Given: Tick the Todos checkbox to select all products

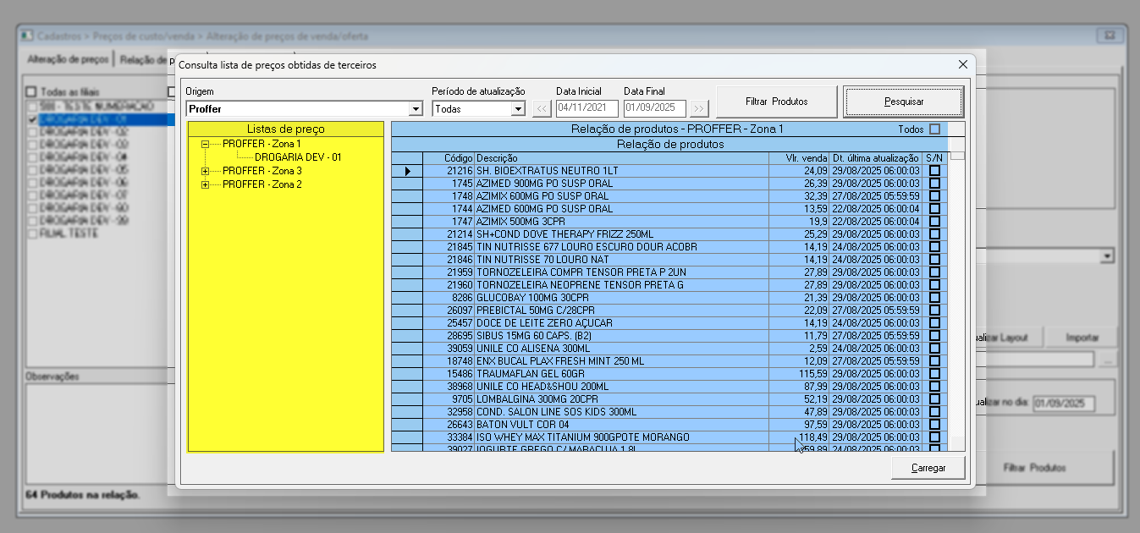Looking at the screenshot, I should pyautogui.click(x=934, y=129).
